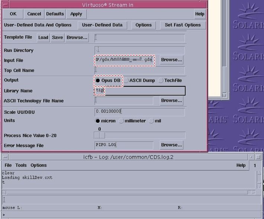Maximize the icfb log window
The width and height of the screenshot is (264, 219).
(x=258, y=157)
